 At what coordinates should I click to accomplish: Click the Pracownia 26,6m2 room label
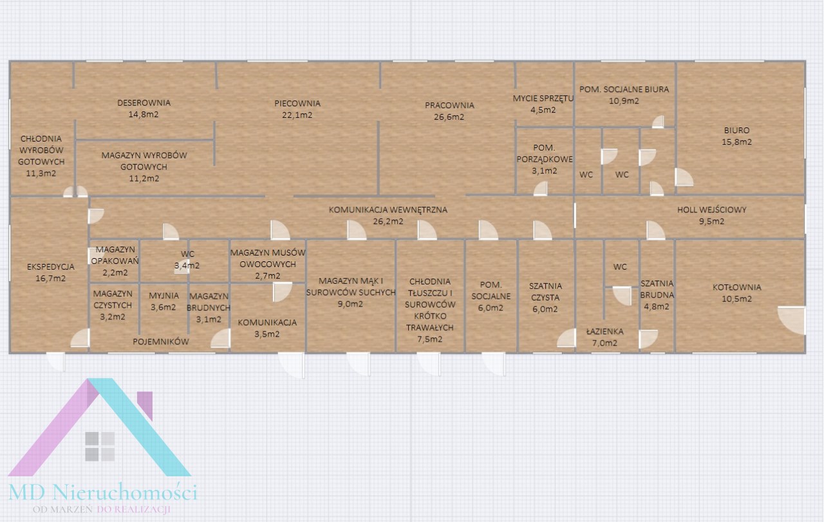pyautogui.click(x=449, y=111)
